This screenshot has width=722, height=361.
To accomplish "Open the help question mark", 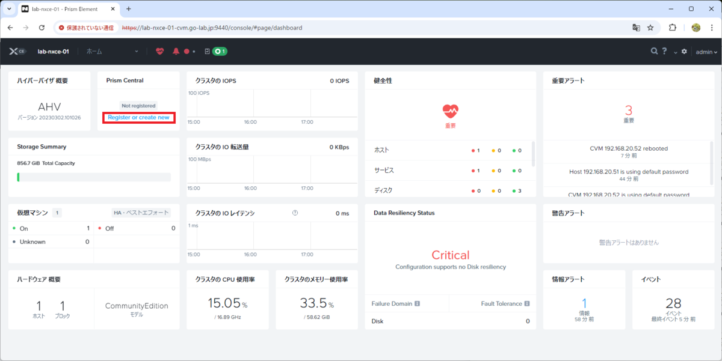I will click(665, 52).
